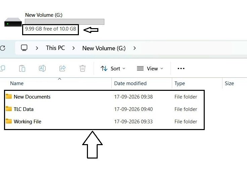The width and height of the screenshot is (247, 182).
Task: Sort by the Size column header
Action: 229,83
